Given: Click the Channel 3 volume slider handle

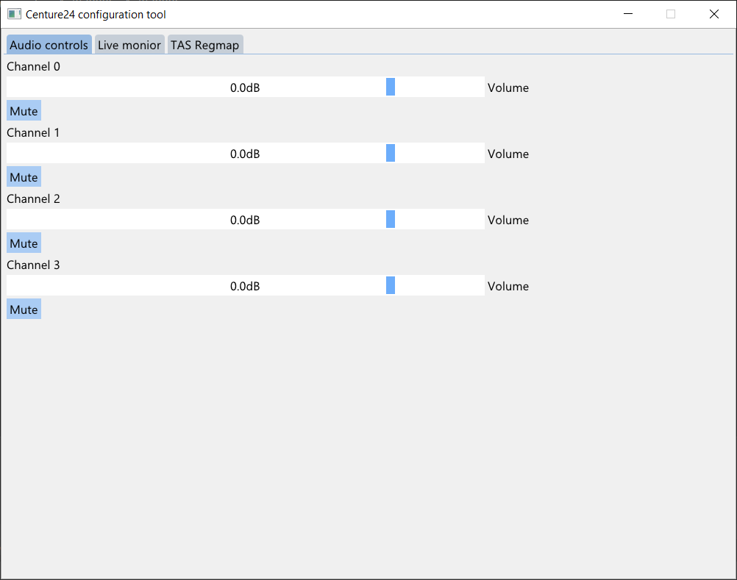Looking at the screenshot, I should [x=391, y=285].
